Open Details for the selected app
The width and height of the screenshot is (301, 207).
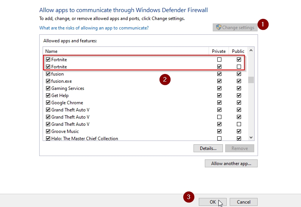click(x=208, y=148)
